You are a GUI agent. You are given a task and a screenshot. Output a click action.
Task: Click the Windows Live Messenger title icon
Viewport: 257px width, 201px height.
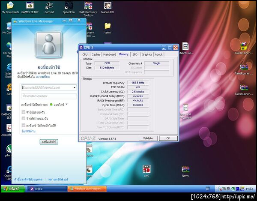pos(15,21)
